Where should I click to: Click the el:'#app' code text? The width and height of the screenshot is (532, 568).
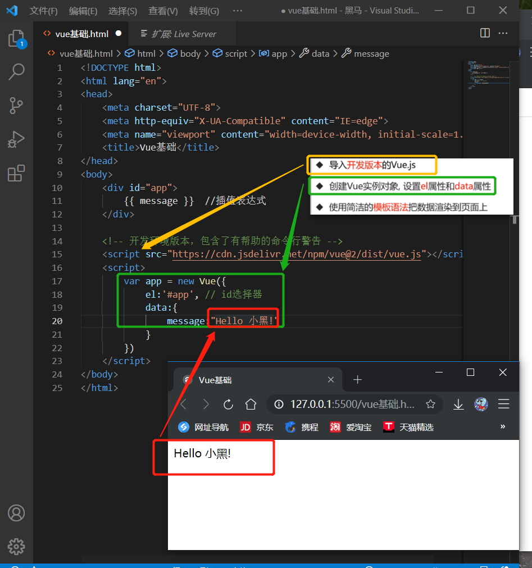point(170,294)
